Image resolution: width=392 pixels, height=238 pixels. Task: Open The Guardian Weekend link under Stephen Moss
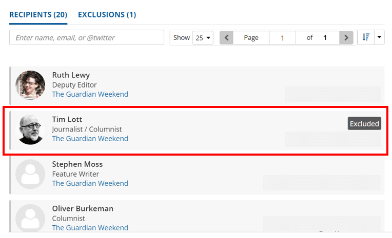[x=90, y=183]
